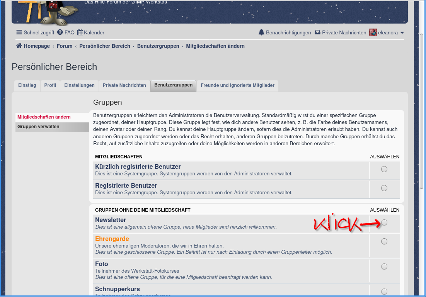Image resolution: width=426 pixels, height=297 pixels.
Task: Select the Benutzergruppen tab
Action: tap(173, 85)
